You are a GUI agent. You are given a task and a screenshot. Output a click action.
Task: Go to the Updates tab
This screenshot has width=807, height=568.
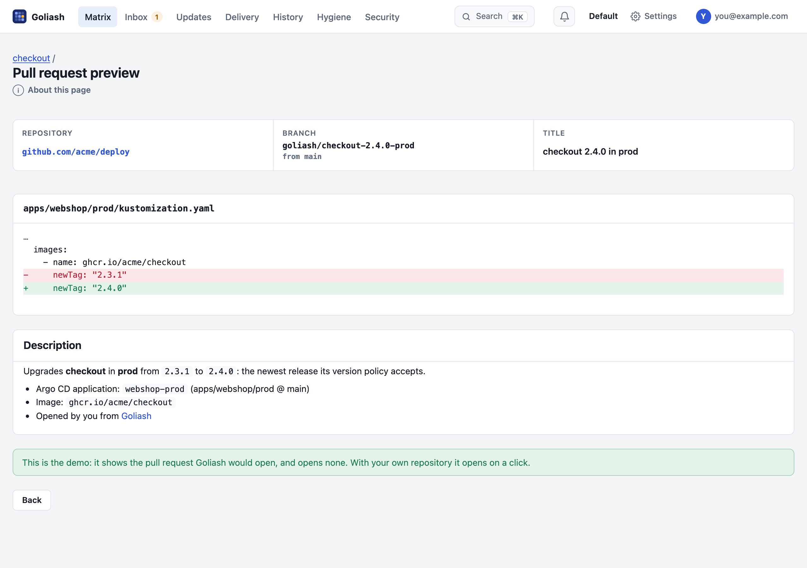[x=194, y=17]
